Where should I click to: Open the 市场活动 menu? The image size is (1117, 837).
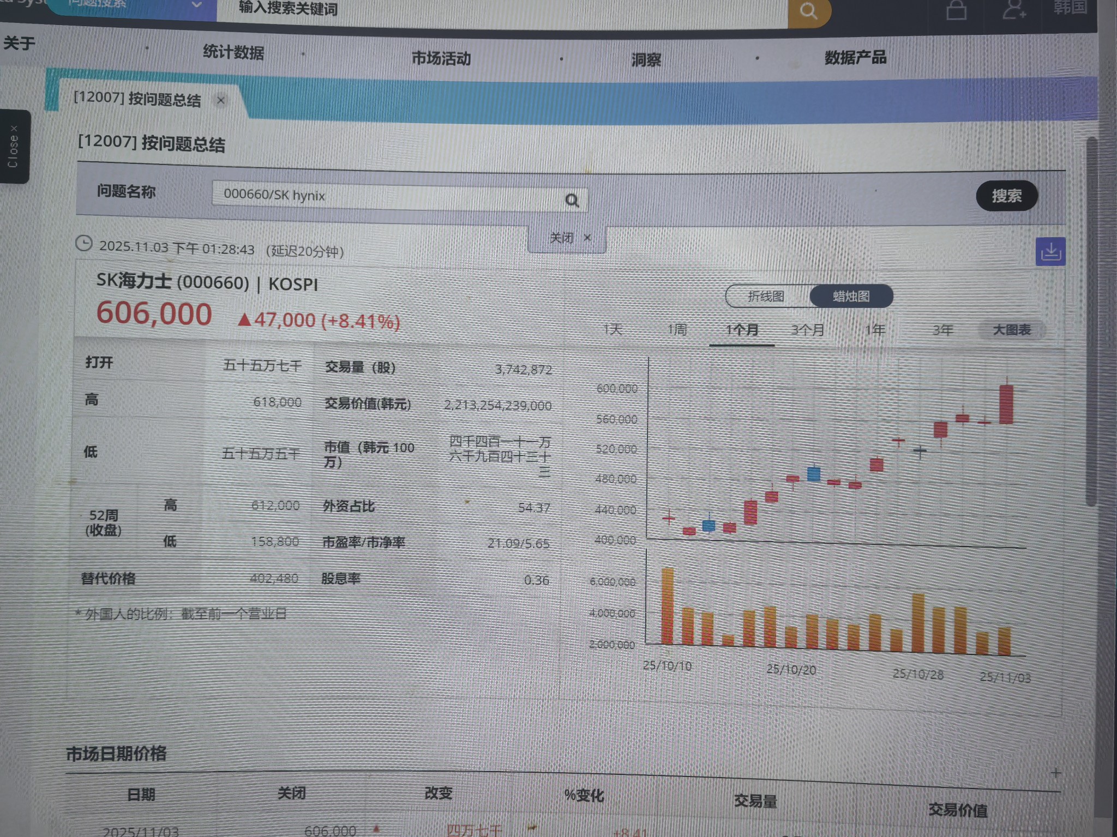(x=441, y=58)
